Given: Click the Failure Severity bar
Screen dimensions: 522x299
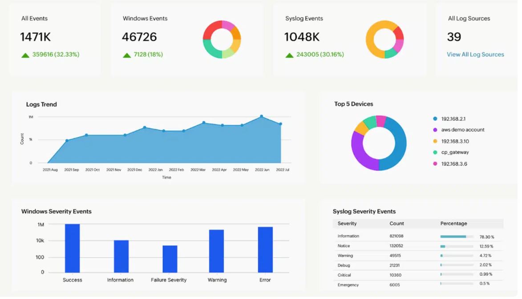Looking at the screenshot, I should (x=170, y=259).
